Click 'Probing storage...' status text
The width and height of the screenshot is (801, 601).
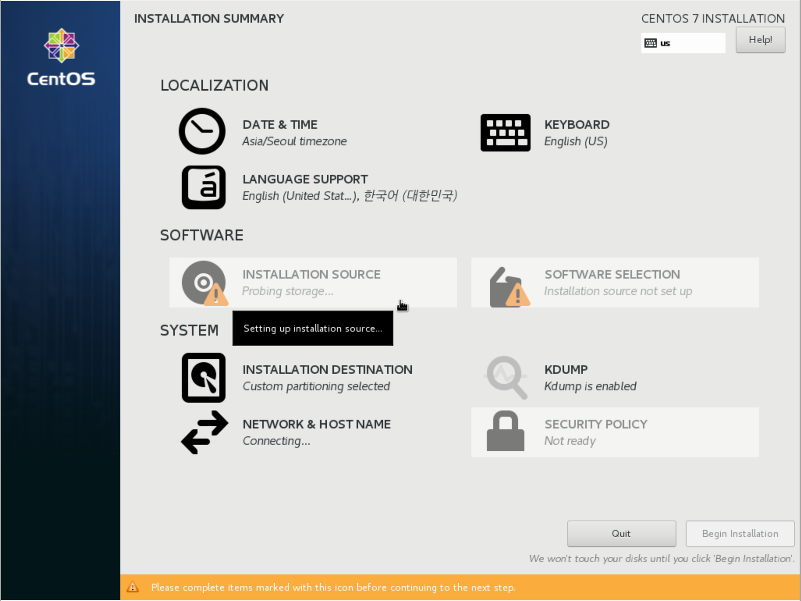tap(288, 292)
